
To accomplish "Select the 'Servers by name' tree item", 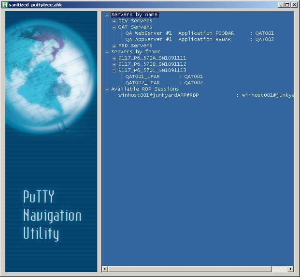I will pyautogui.click(x=134, y=15).
